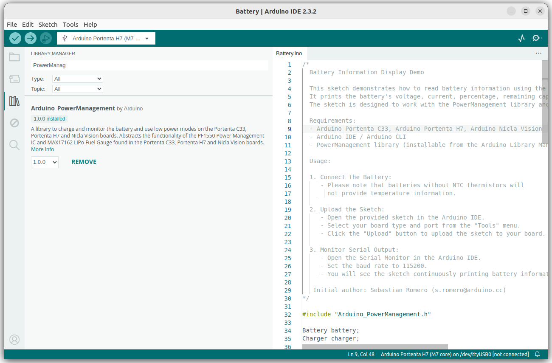Viewport: 552px width, 363px height.
Task: Click the '2. Upload the Sketch:' comment line
Action: 347,210
